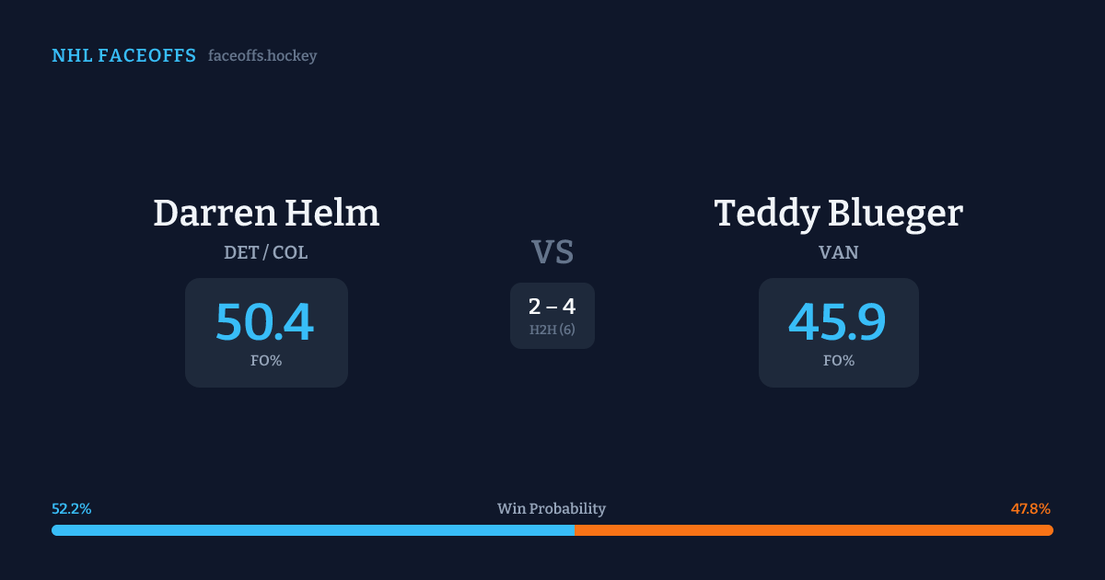Click the H2H (6) label
The width and height of the screenshot is (1105, 580).
coord(552,330)
